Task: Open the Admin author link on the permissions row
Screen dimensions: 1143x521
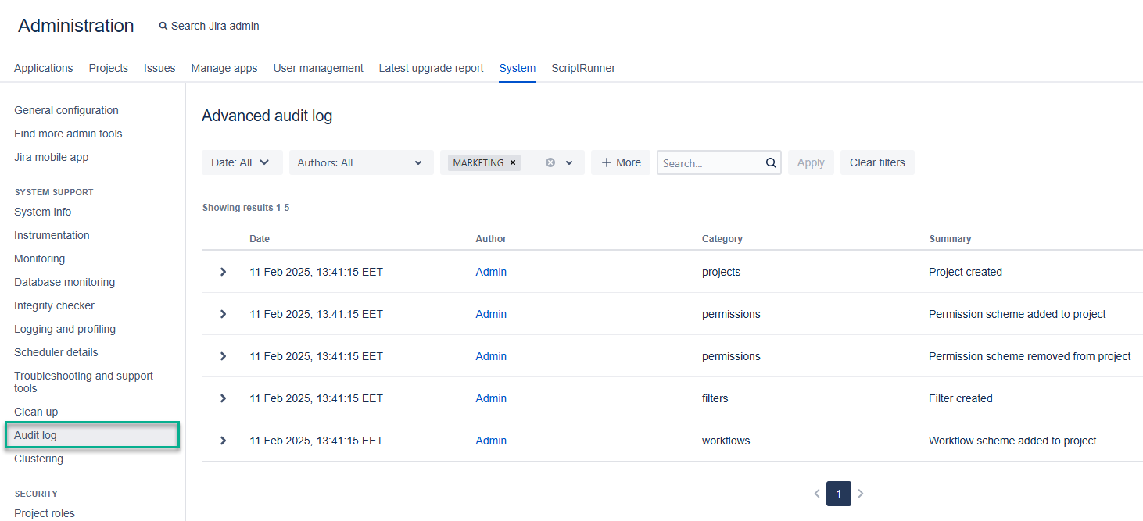Action: click(491, 314)
